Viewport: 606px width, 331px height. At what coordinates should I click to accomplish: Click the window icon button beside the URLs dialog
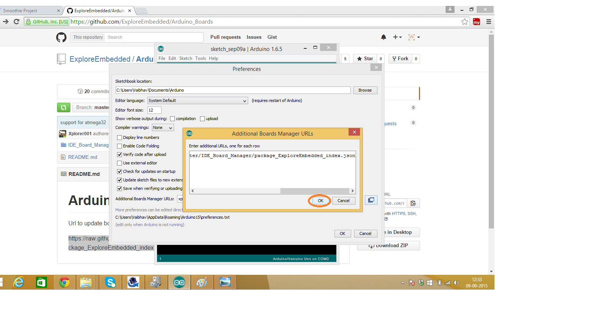[x=371, y=200]
